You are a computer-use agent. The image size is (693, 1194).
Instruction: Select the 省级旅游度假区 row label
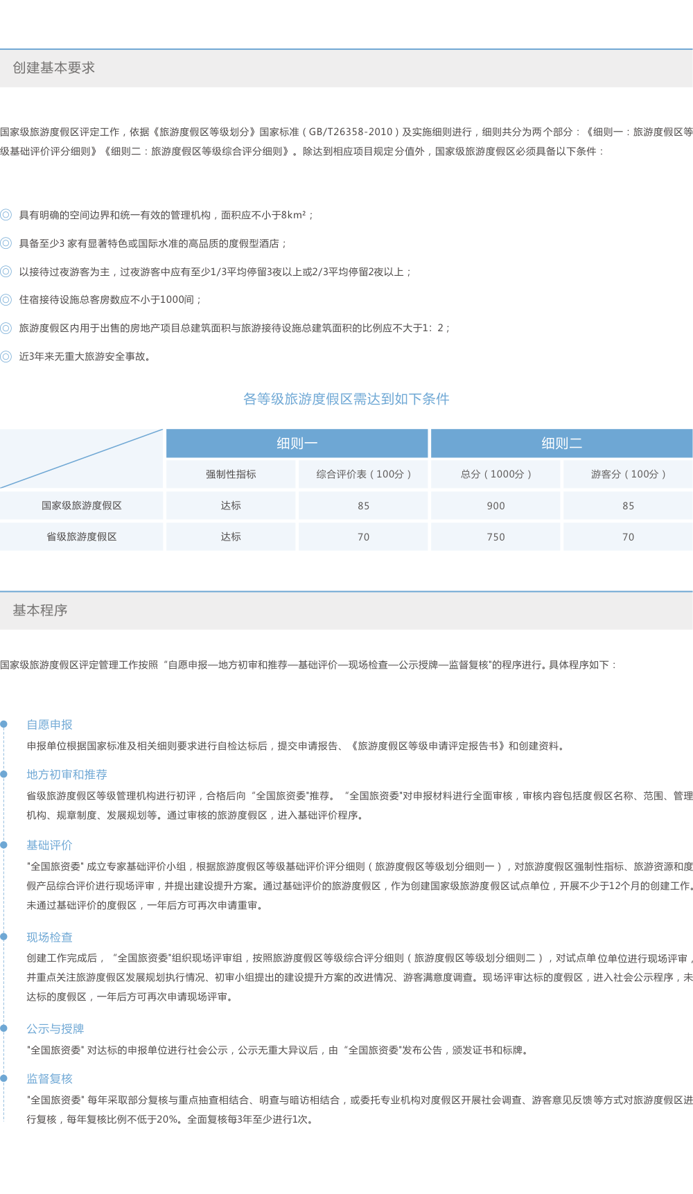point(81,536)
